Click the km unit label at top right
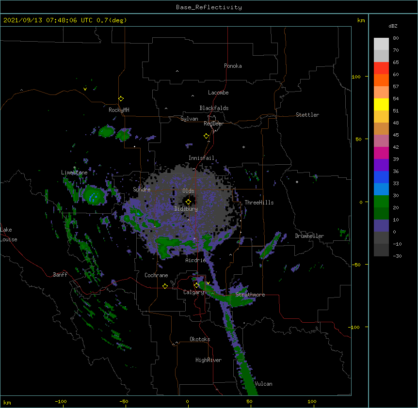Screen dimensions: 418x408 361,20
